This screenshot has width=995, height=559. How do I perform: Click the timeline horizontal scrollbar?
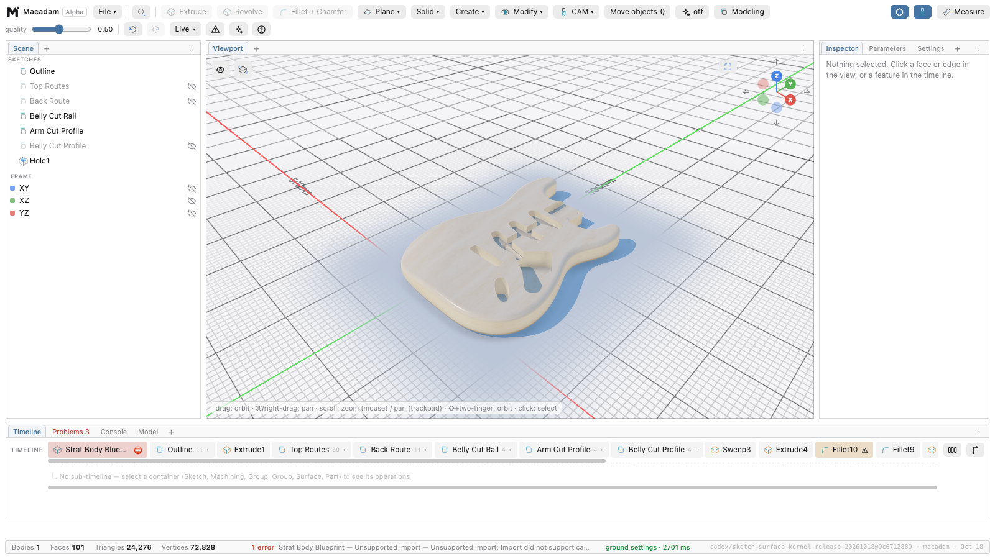point(326,461)
